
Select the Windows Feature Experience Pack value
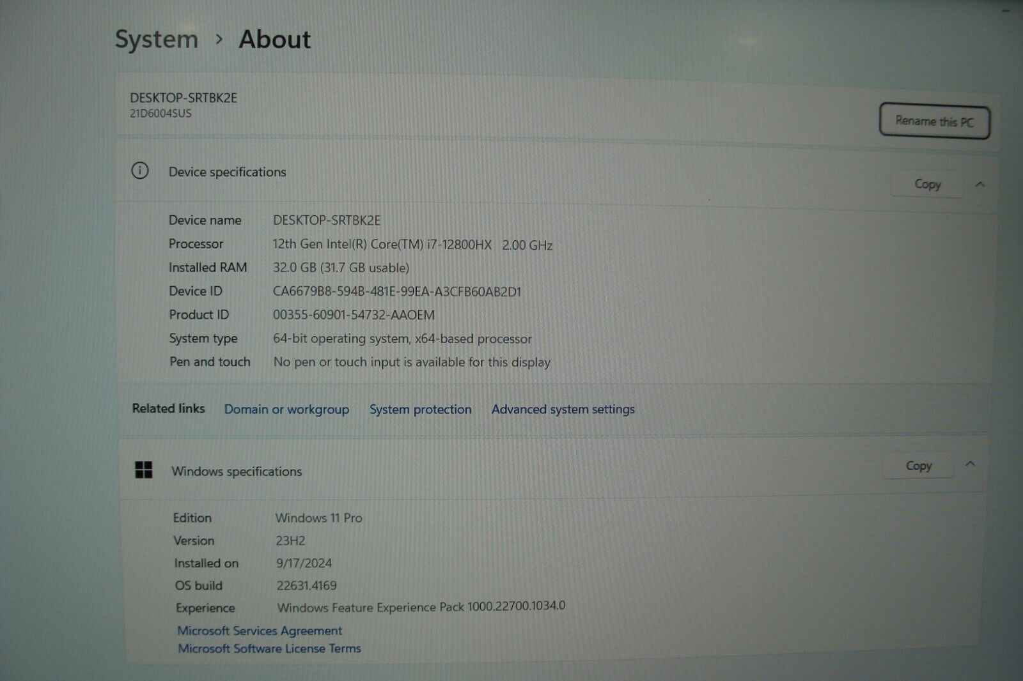421,607
